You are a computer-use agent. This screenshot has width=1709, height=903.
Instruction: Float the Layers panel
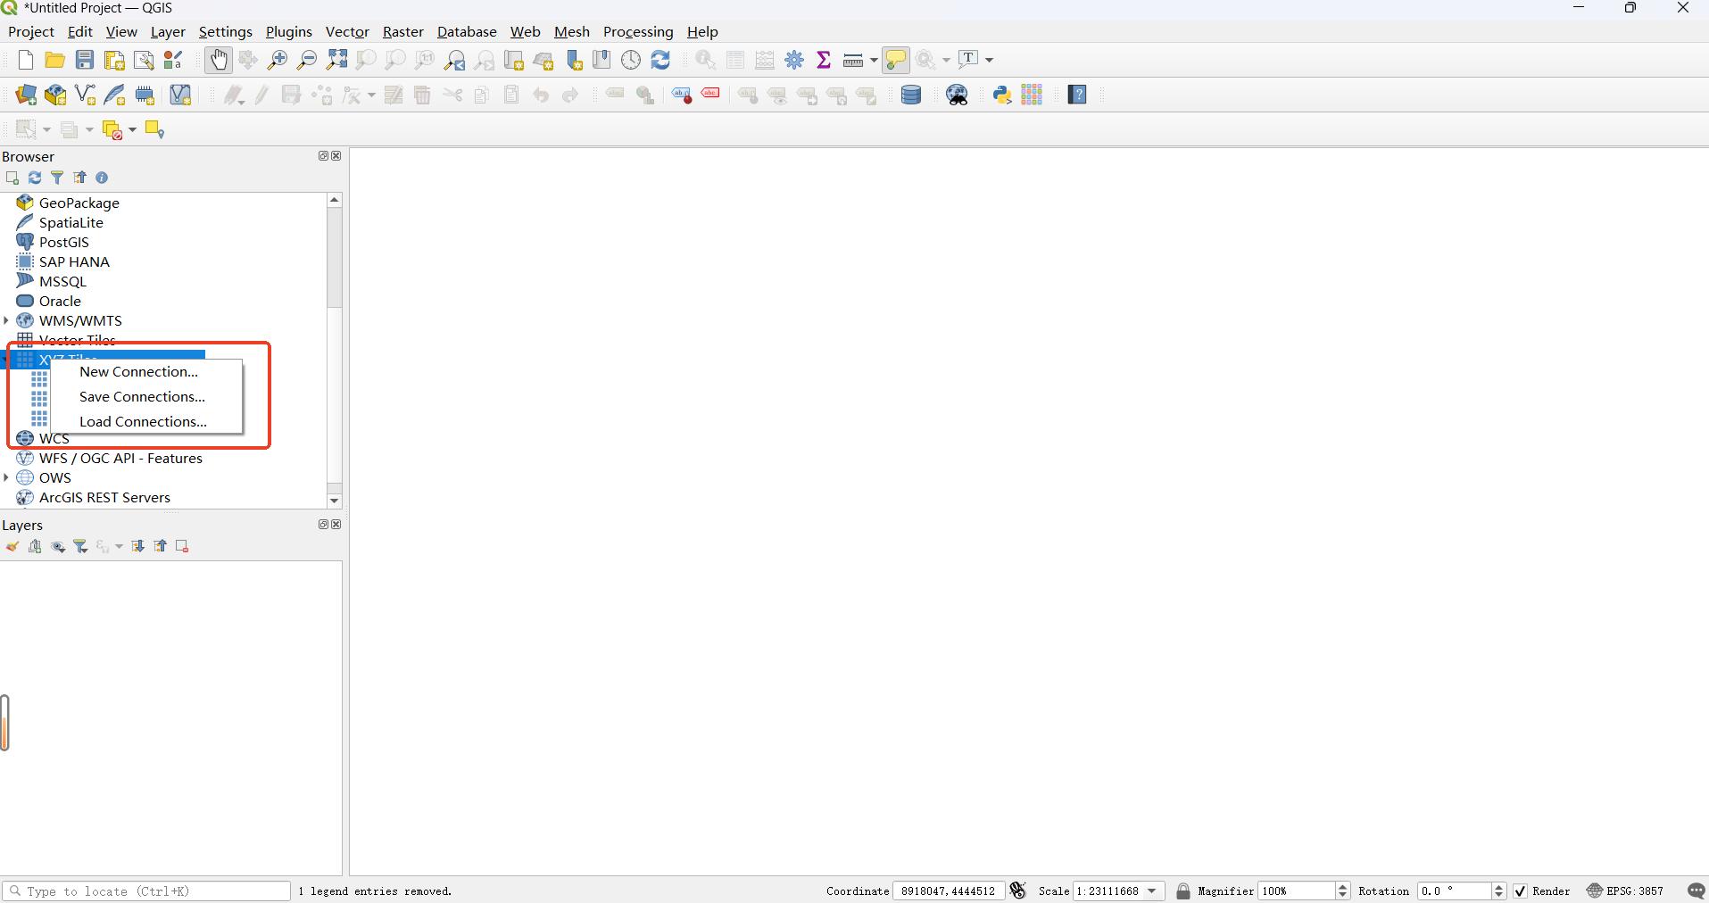tap(323, 524)
